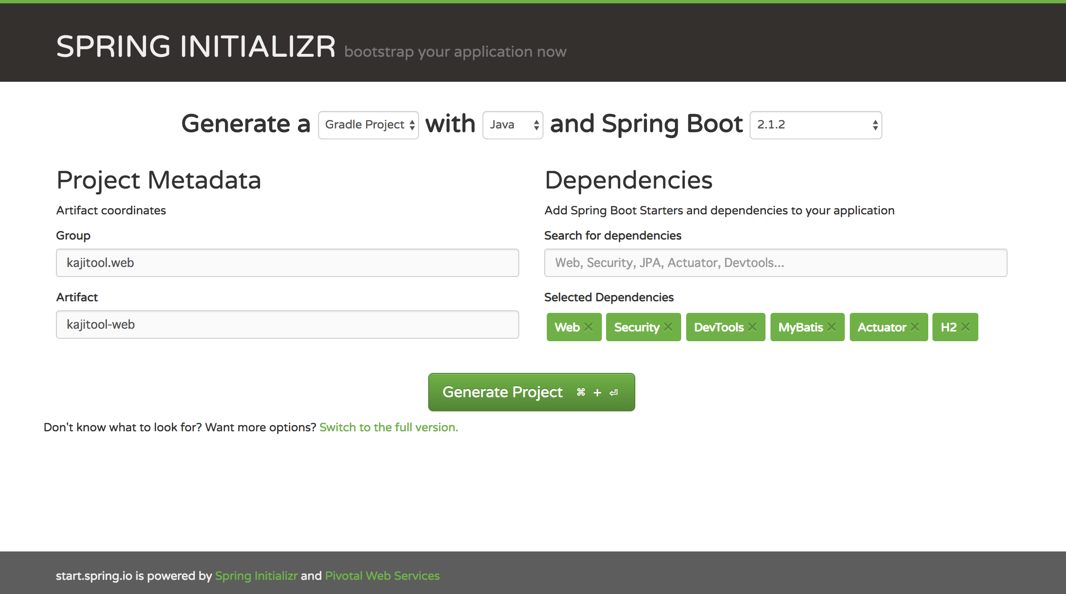Remove the H2 dependency with its X icon
Image resolution: width=1066 pixels, height=594 pixels.
click(965, 327)
